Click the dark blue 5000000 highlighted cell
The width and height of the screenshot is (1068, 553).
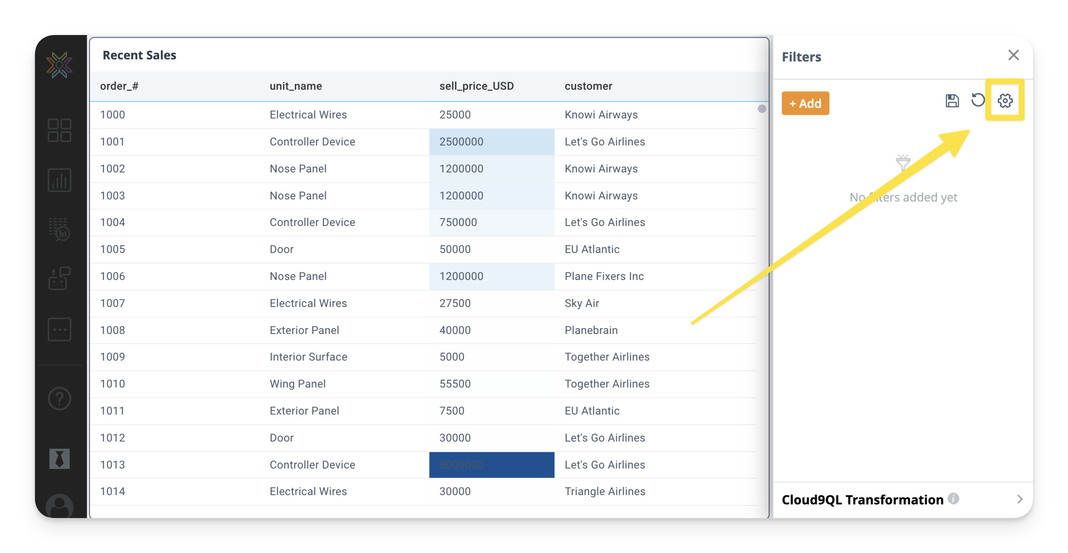point(491,465)
